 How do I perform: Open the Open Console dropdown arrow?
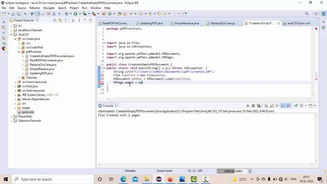tap(315, 106)
